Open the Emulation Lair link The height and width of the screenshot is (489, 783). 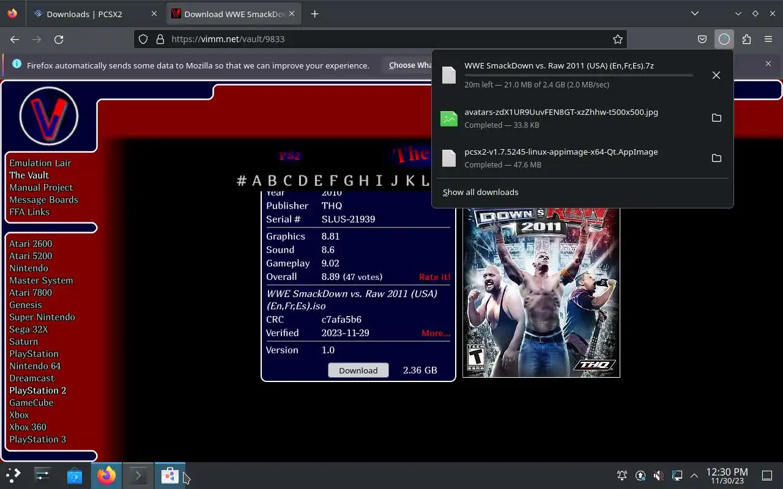click(x=40, y=163)
